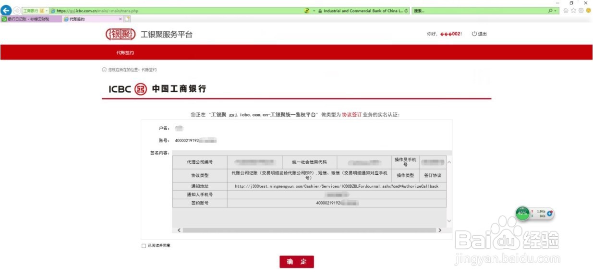Screen dimensions: 593x279
Task: Click the 工银聚服务平台 title
Action: (167, 35)
